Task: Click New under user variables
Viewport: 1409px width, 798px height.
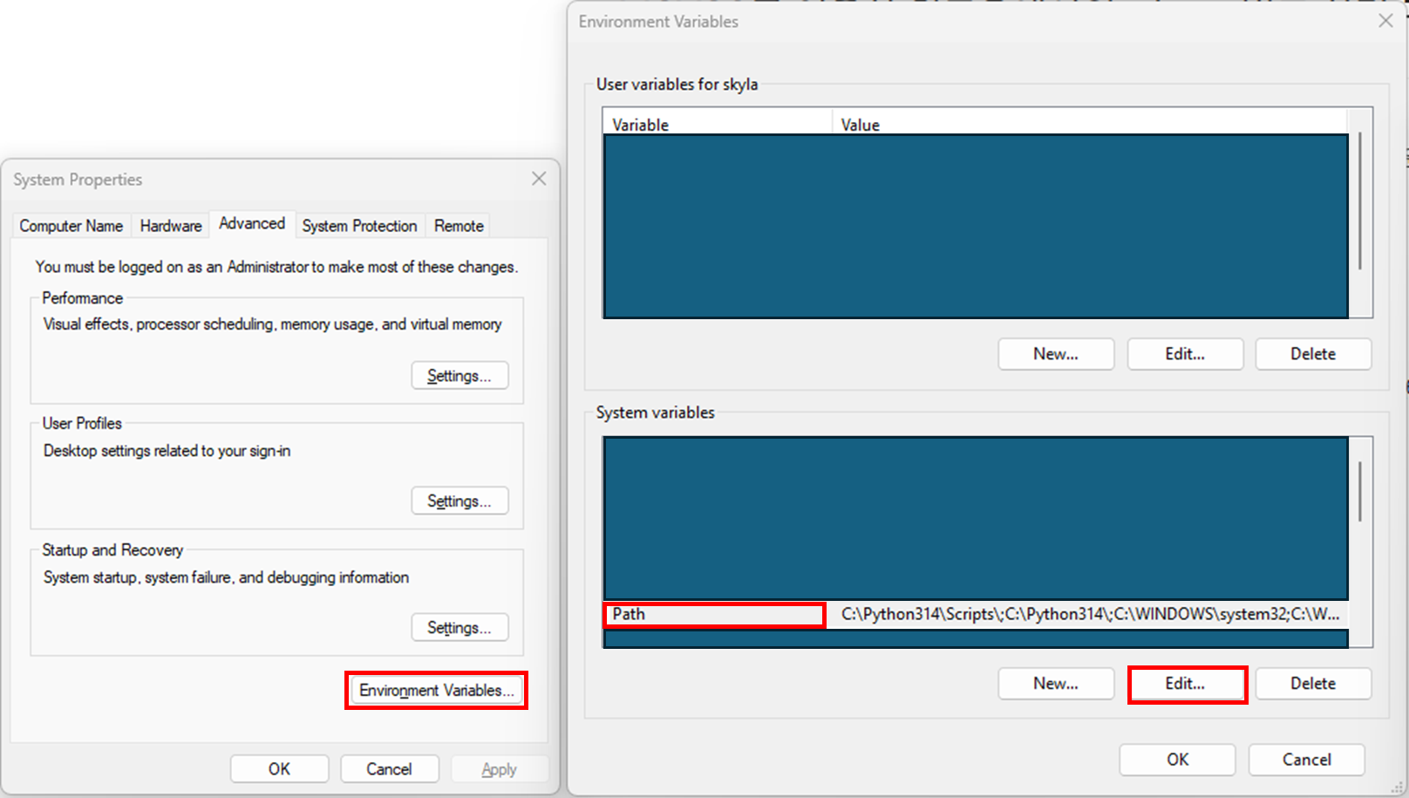Action: click(x=1056, y=354)
